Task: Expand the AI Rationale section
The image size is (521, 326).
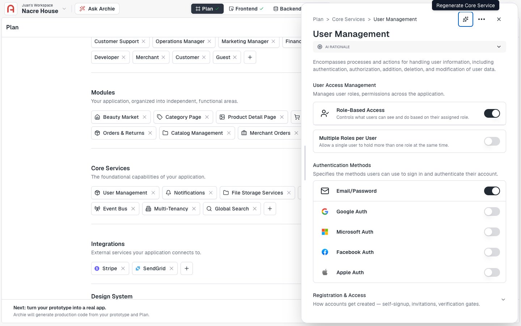Action: pos(409,47)
